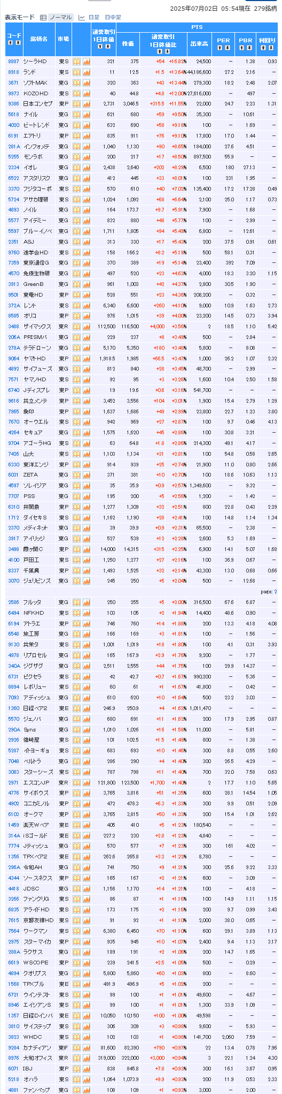Viewport: 282px width, 1094px height.
Task: Open the chart icon for ランド
Action: [86, 72]
